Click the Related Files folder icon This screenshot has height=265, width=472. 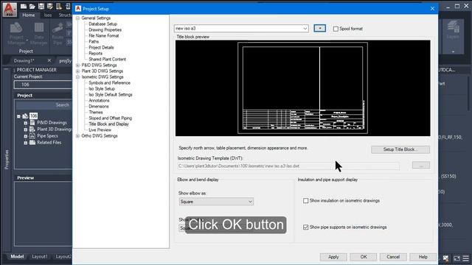point(32,142)
